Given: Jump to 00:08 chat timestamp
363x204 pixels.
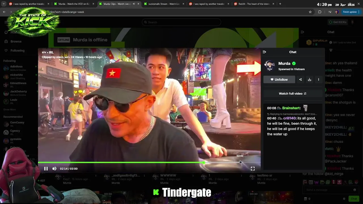Looking at the screenshot, I should tap(271, 108).
